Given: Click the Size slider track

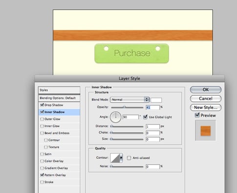Looking at the screenshot, I should [127, 139].
